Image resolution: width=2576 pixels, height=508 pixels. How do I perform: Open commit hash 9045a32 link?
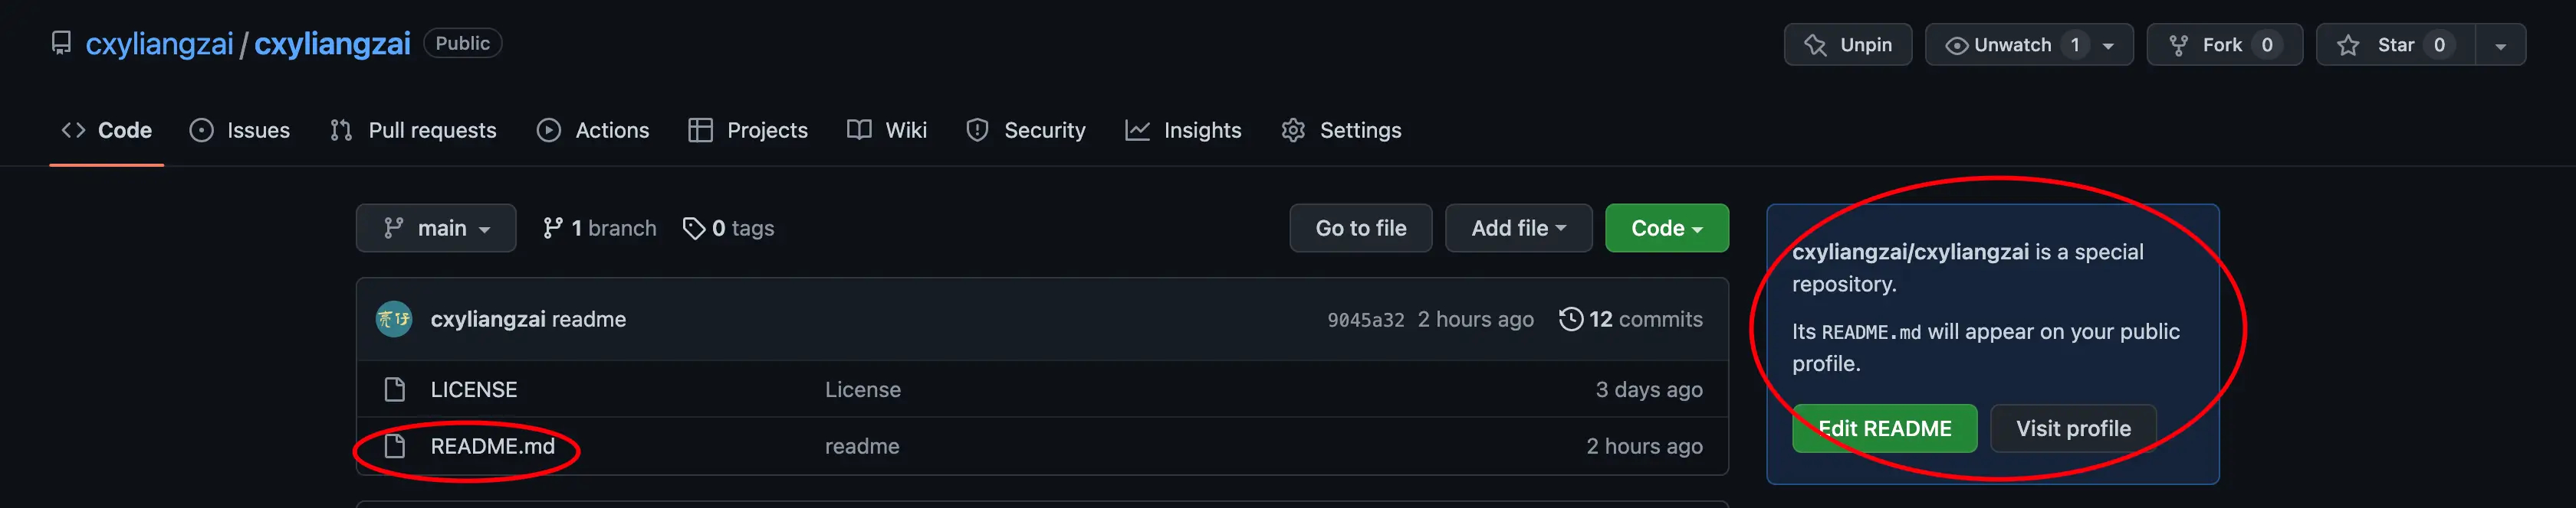pyautogui.click(x=1365, y=321)
